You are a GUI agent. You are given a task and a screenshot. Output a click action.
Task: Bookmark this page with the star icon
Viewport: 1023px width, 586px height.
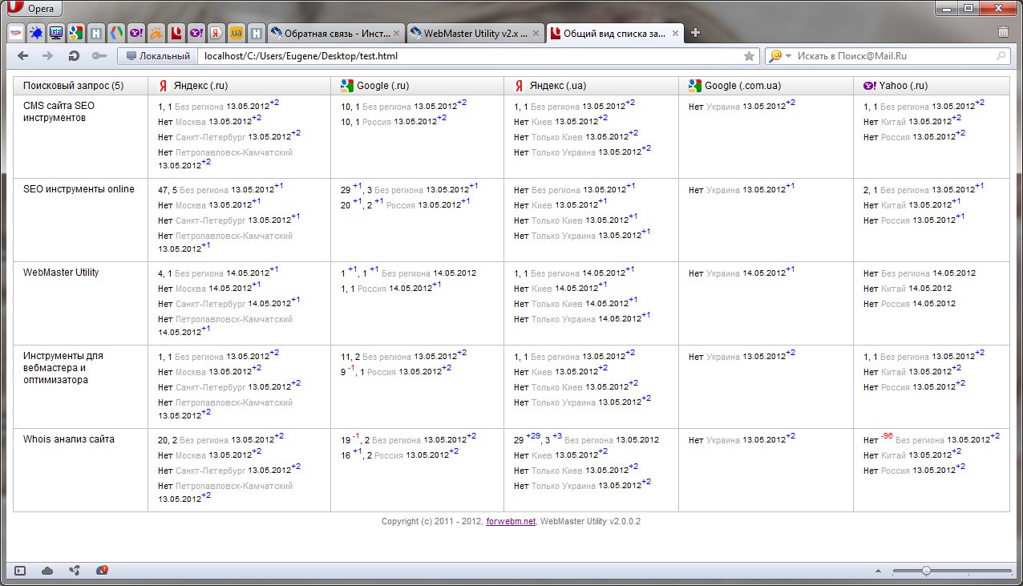click(749, 56)
